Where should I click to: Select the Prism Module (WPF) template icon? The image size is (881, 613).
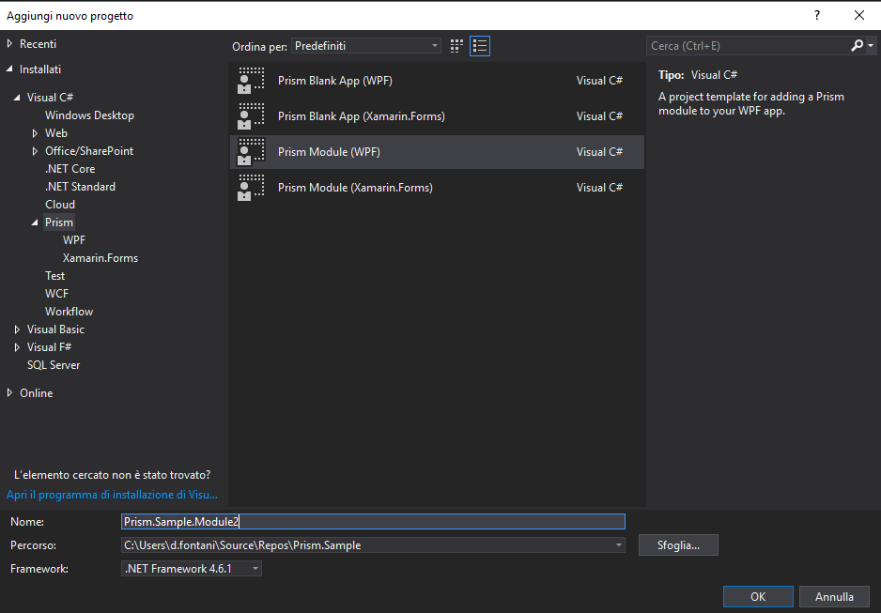click(x=250, y=151)
